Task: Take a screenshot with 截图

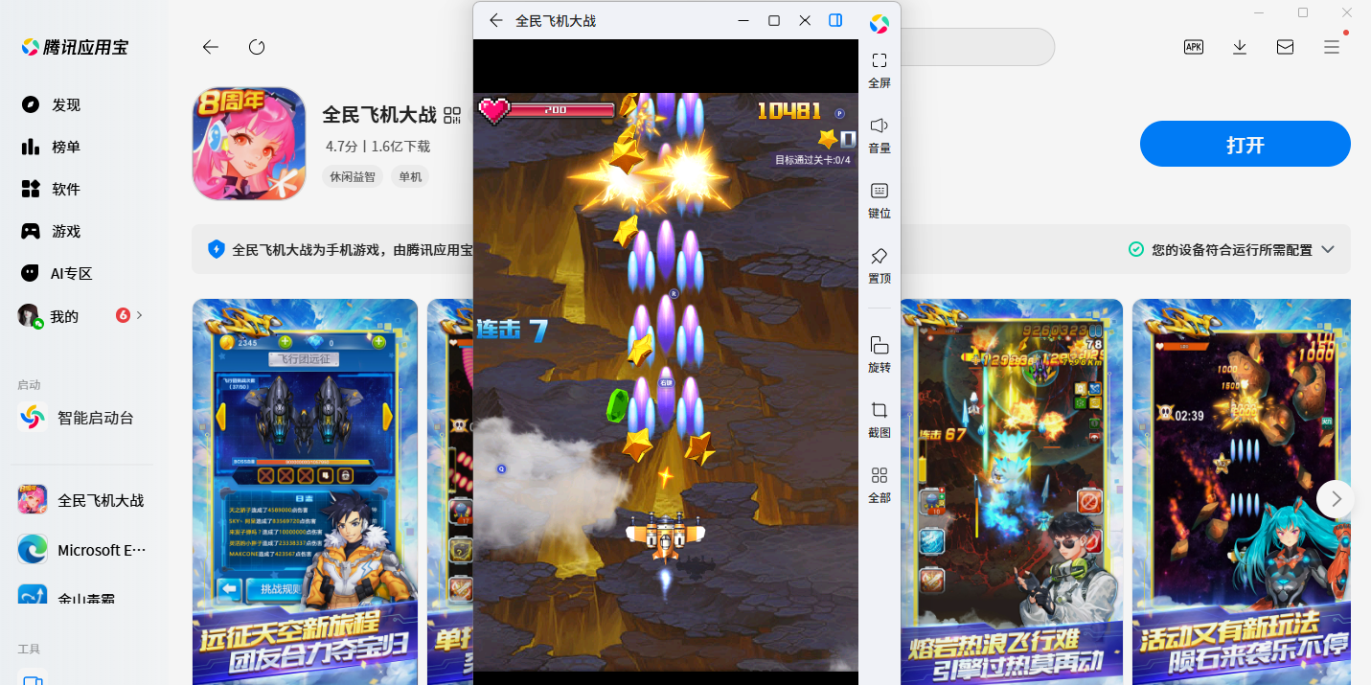Action: pyautogui.click(x=880, y=420)
